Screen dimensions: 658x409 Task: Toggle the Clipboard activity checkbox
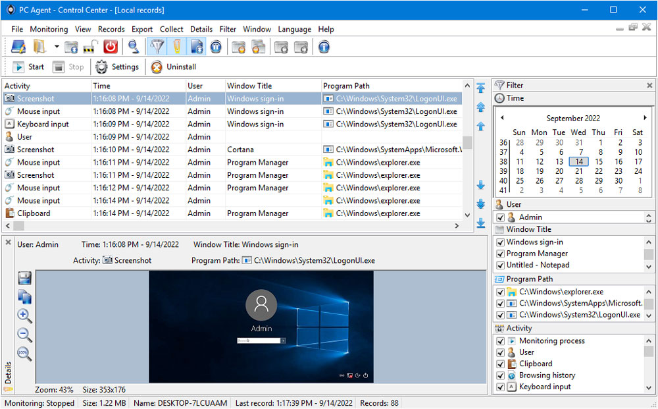(500, 364)
